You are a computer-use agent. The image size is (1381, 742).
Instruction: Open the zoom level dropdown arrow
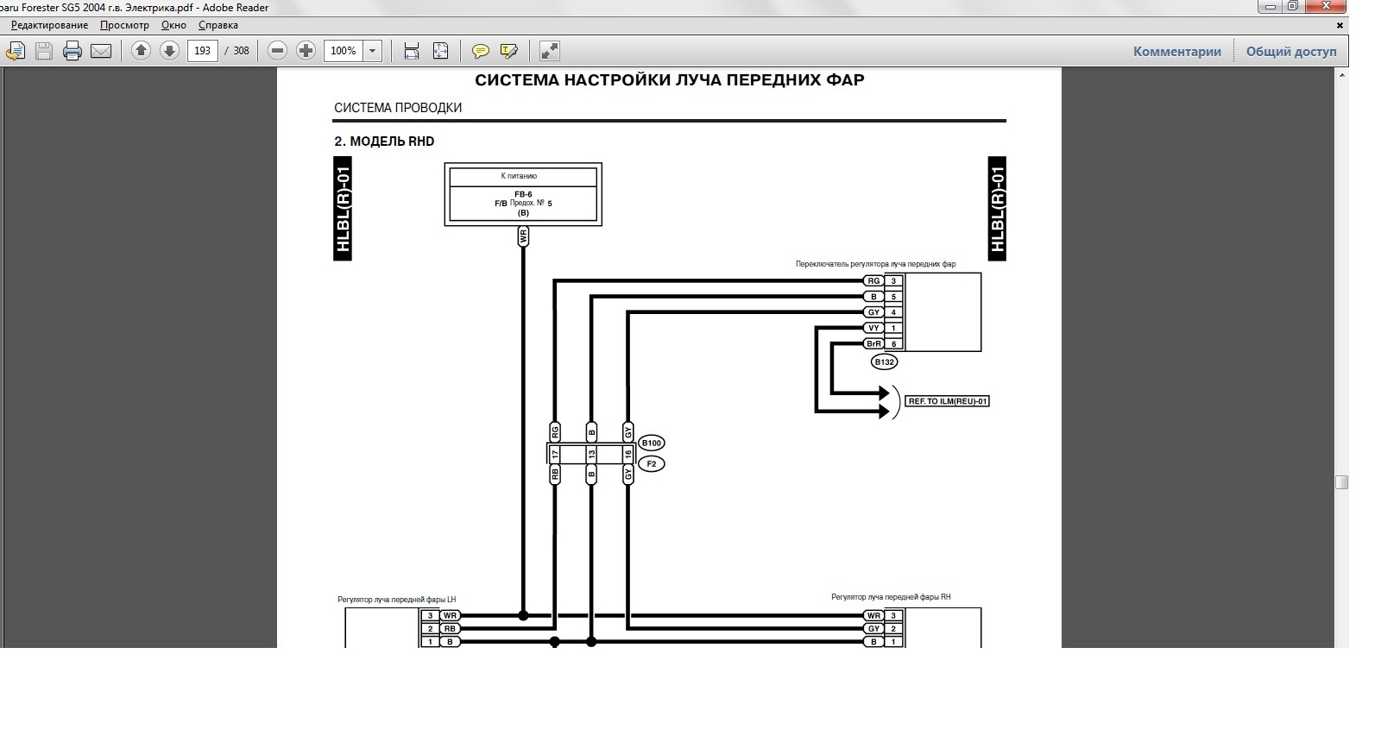tap(373, 51)
